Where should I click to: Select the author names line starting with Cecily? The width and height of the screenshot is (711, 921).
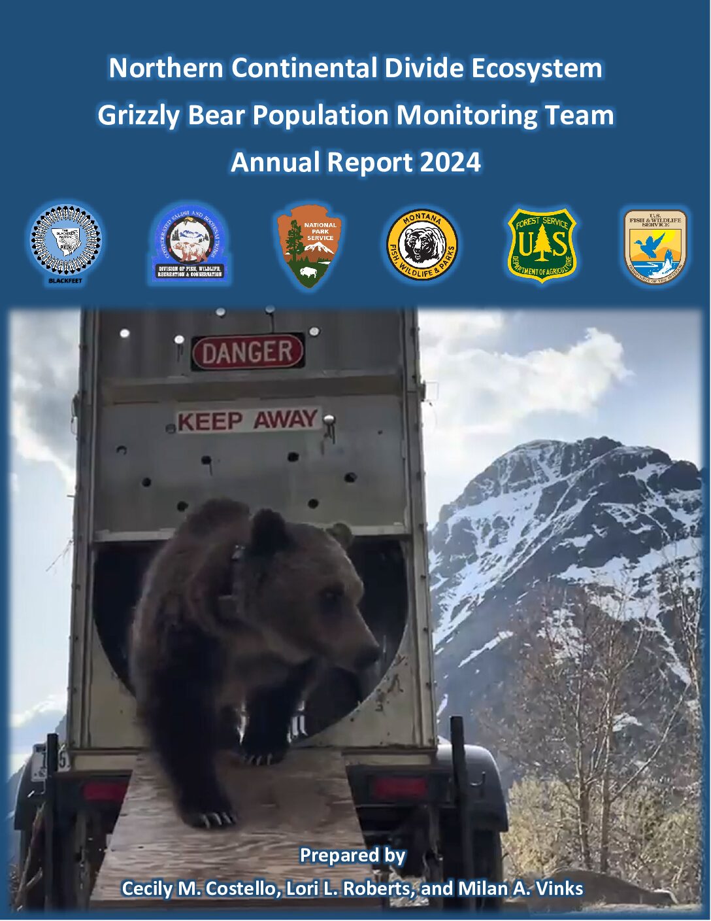click(x=352, y=888)
